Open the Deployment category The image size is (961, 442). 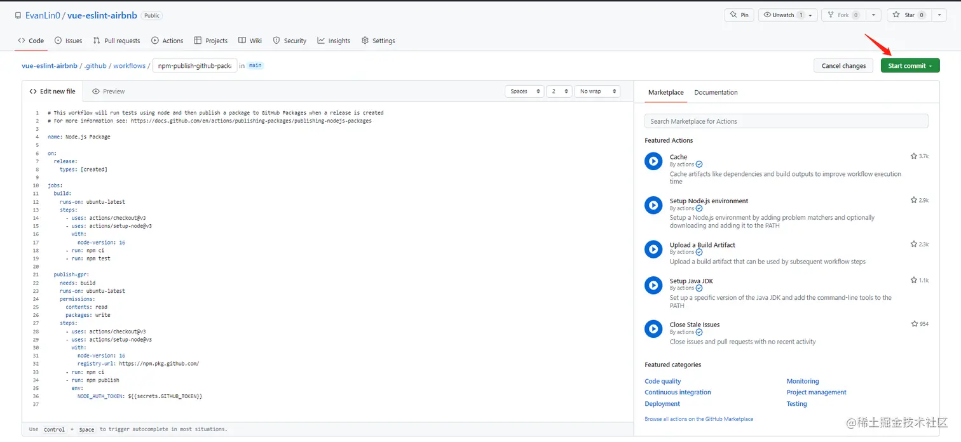(662, 404)
